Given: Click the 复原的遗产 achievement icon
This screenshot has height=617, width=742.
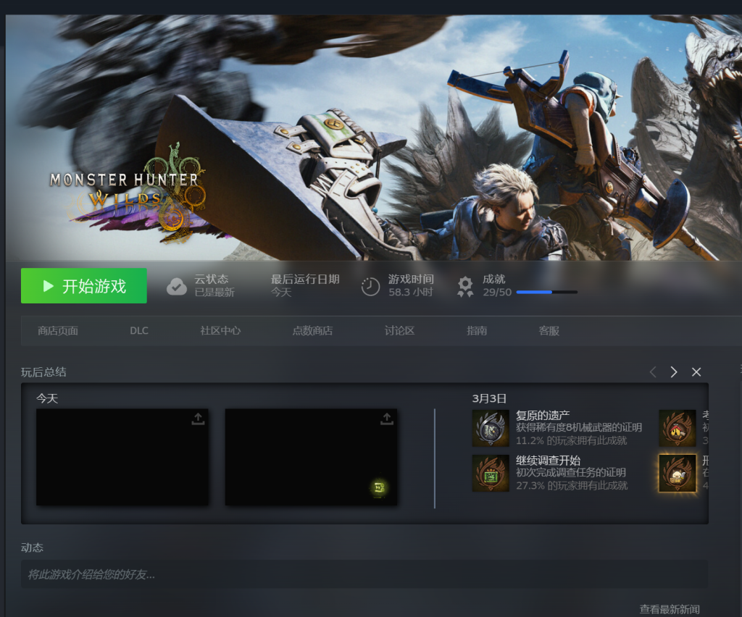Looking at the screenshot, I should click(x=491, y=429).
